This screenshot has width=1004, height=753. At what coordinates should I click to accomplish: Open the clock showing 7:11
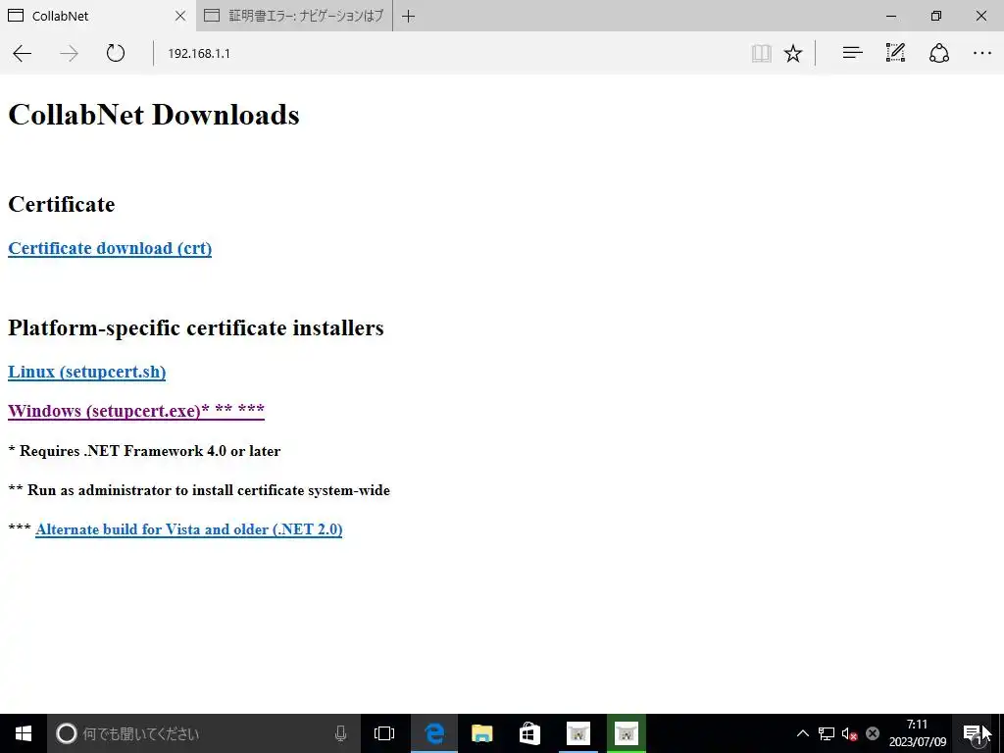(x=917, y=733)
